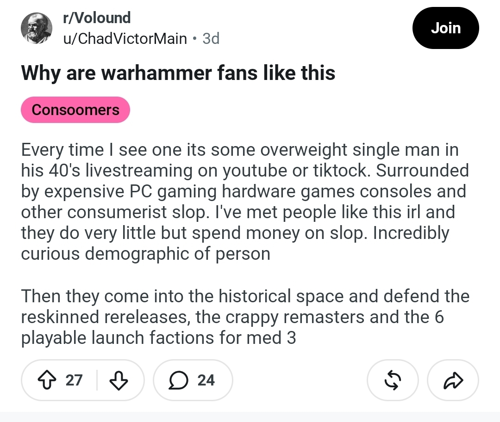Filter by the Consoomers flair tag
This screenshot has width=500, height=422.
pyautogui.click(x=75, y=110)
